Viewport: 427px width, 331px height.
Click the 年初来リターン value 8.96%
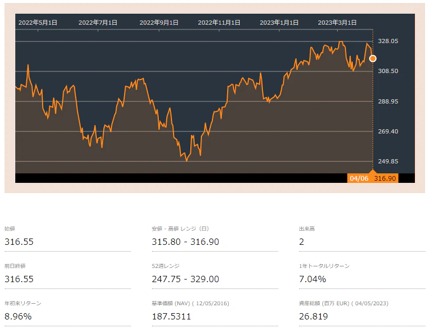(18, 316)
